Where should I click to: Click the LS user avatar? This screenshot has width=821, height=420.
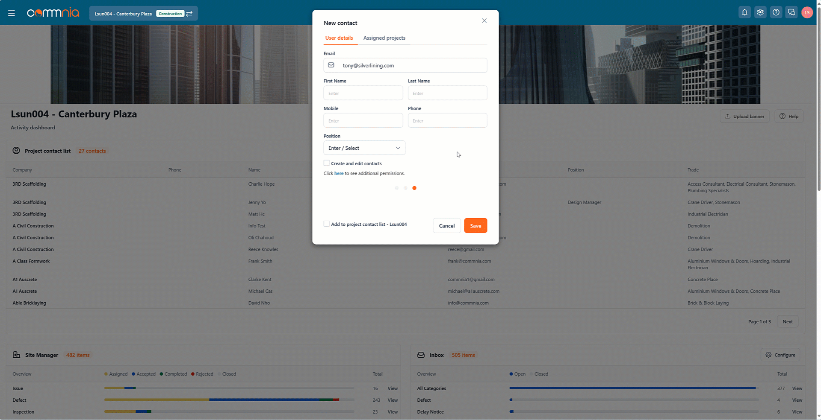pos(807,12)
